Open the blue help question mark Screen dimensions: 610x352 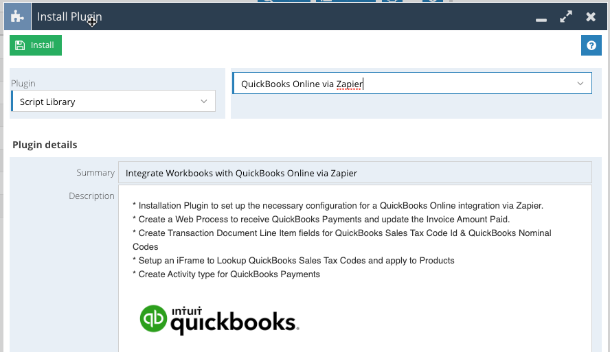point(591,45)
